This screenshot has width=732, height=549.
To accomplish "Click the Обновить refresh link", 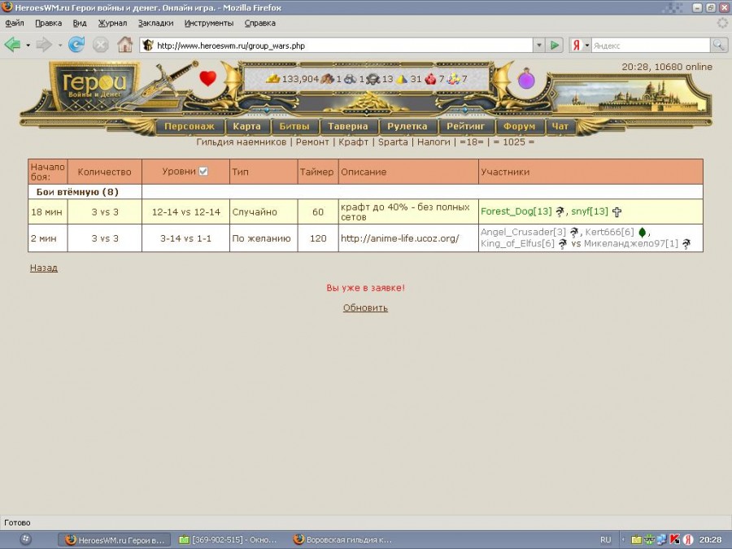I will (x=365, y=308).
